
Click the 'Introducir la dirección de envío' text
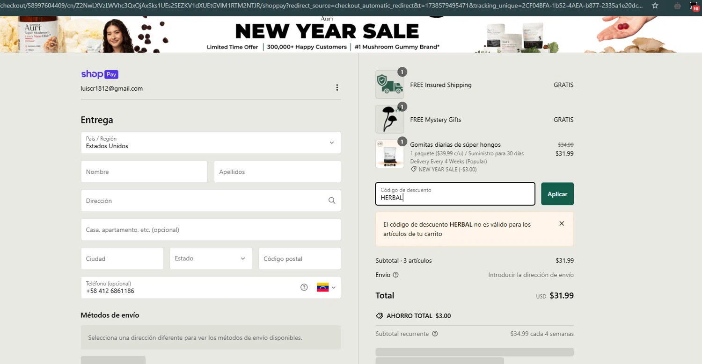click(531, 275)
